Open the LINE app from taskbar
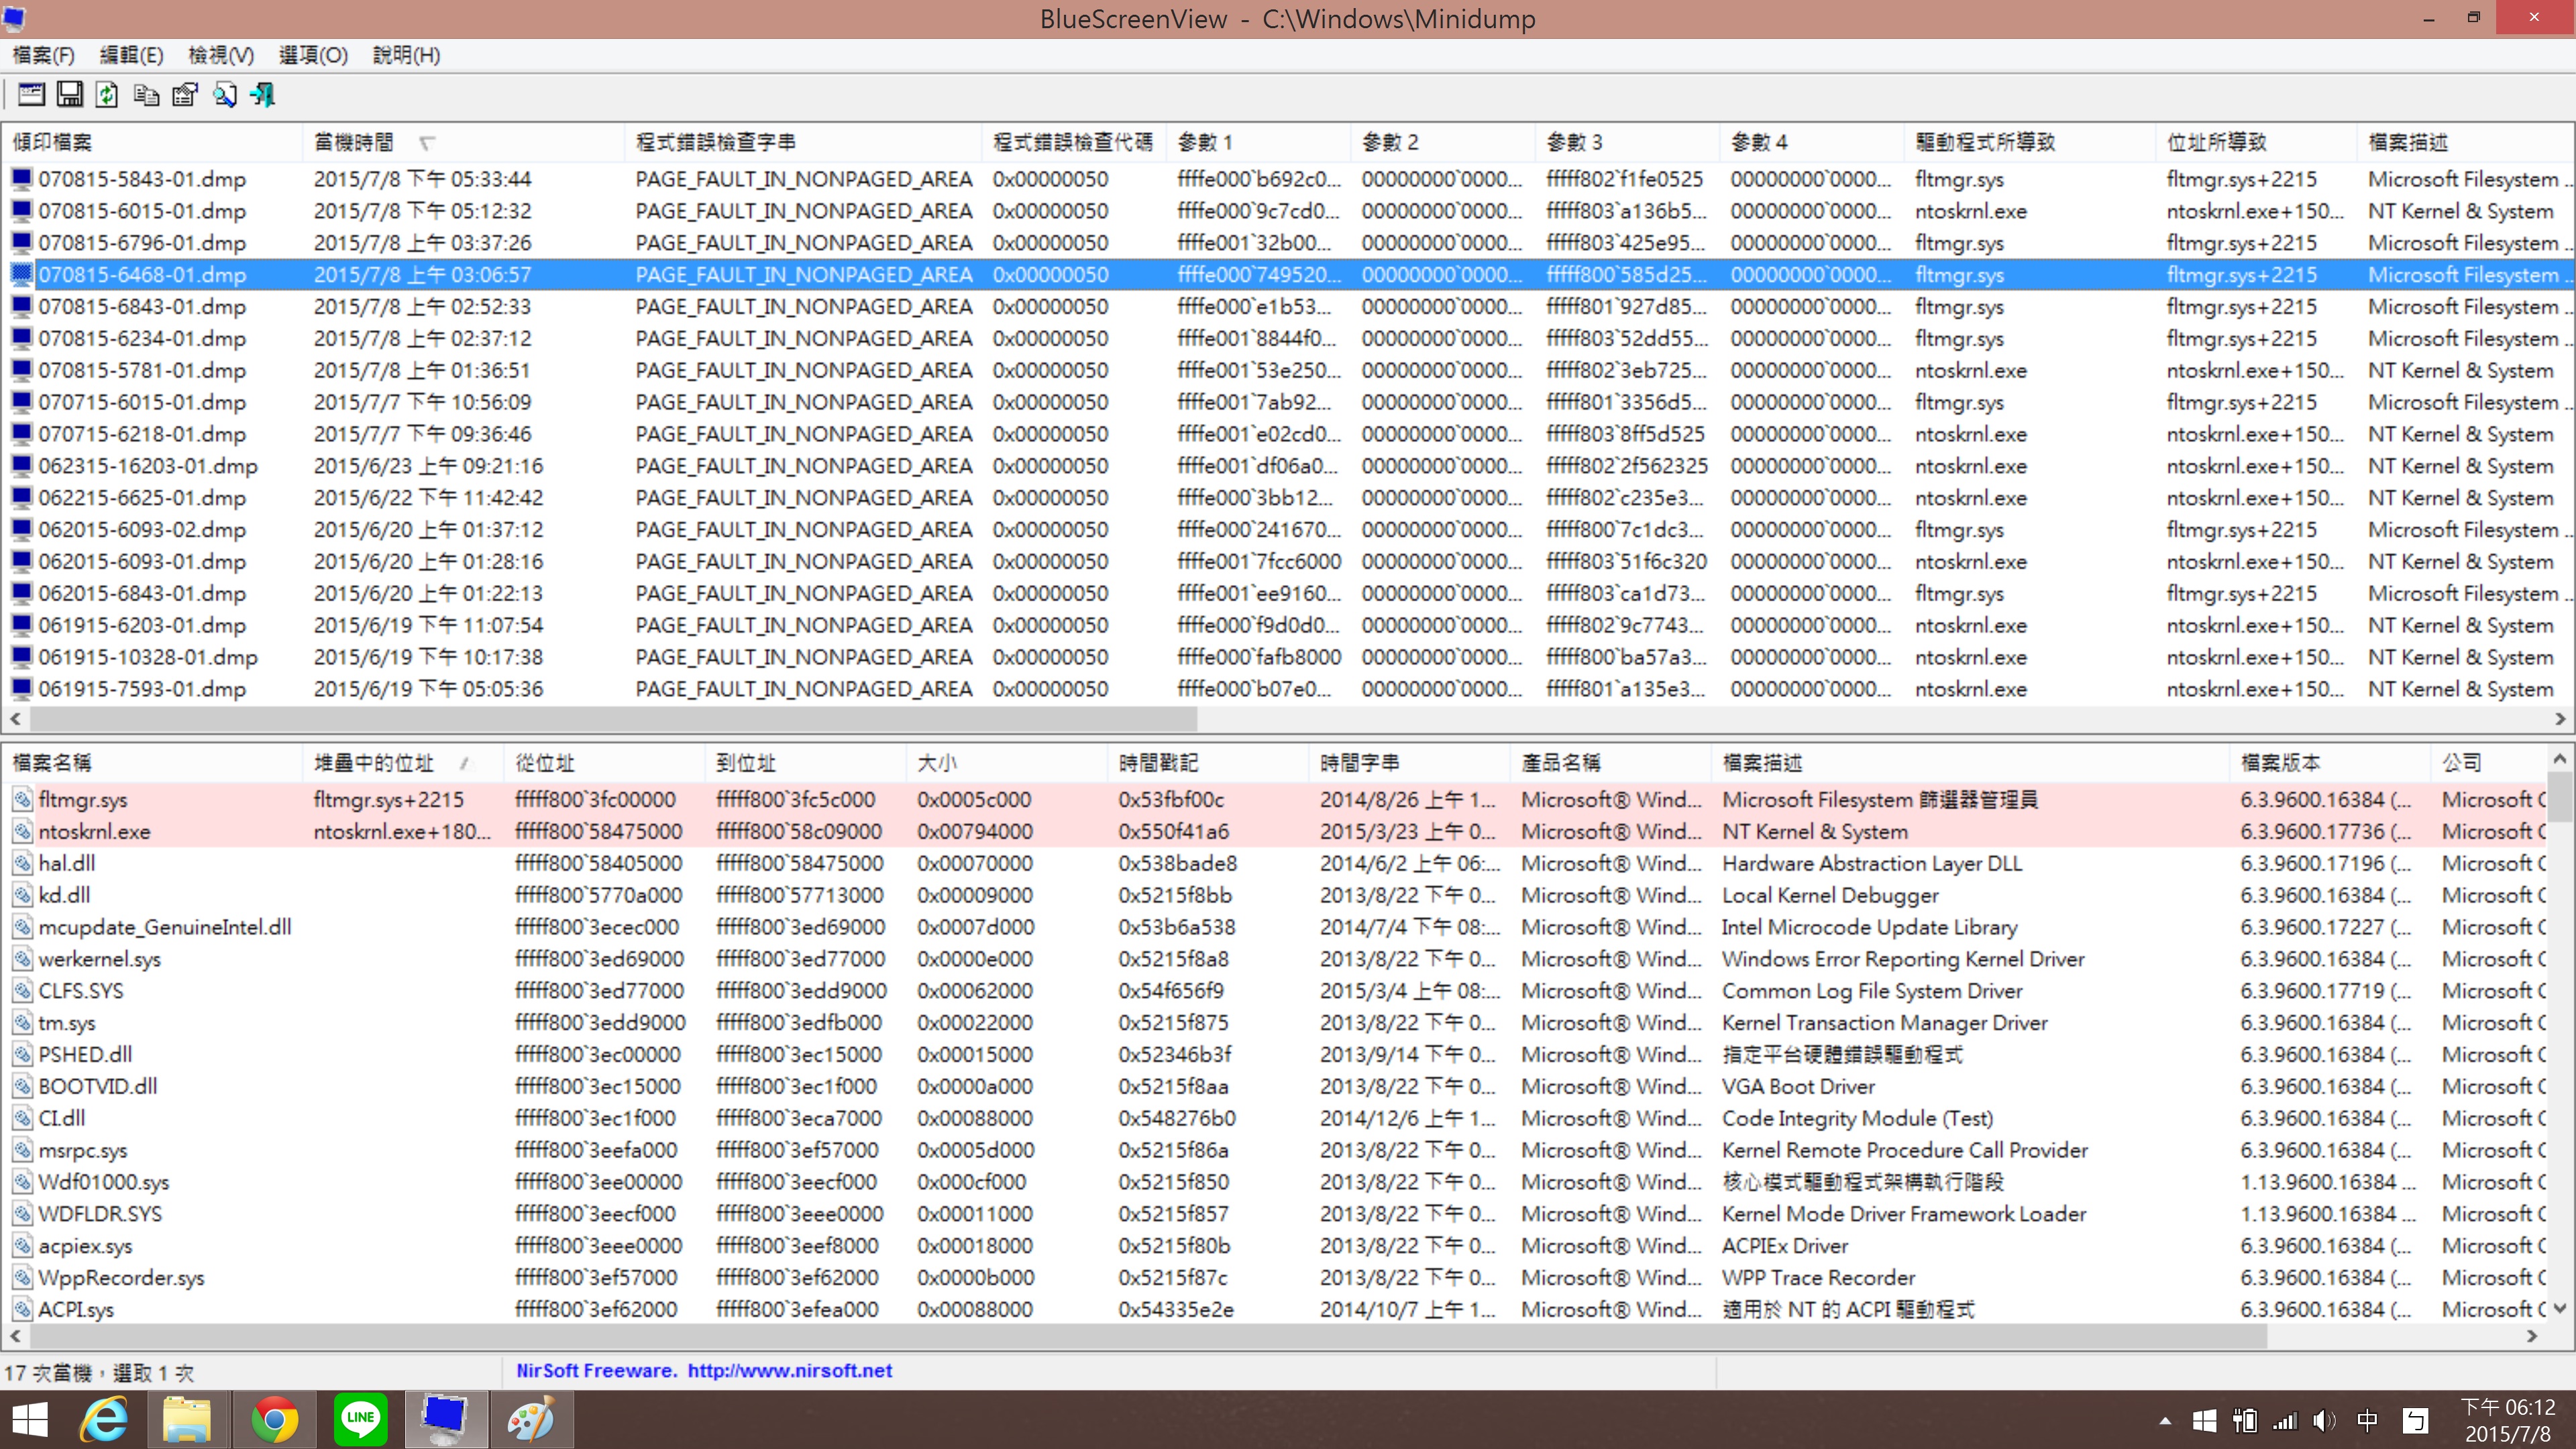The image size is (2576, 1449). pyautogui.click(x=360, y=1420)
